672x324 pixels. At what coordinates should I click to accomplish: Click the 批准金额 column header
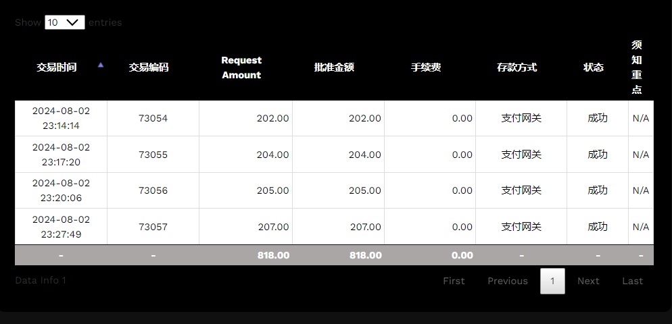tap(334, 67)
